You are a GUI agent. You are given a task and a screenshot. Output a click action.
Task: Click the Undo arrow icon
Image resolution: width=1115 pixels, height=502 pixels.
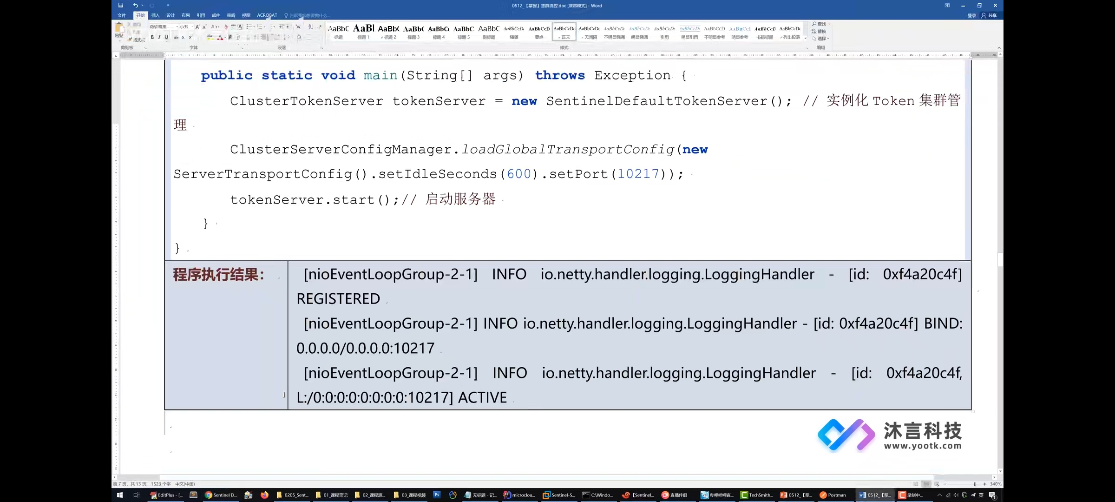click(135, 5)
